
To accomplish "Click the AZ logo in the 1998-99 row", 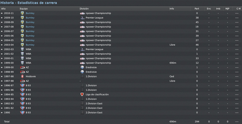I will point(22,72).
